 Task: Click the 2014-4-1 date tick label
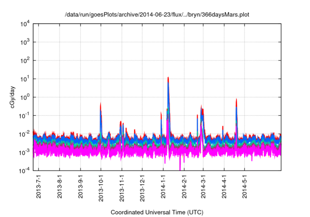click(223, 187)
